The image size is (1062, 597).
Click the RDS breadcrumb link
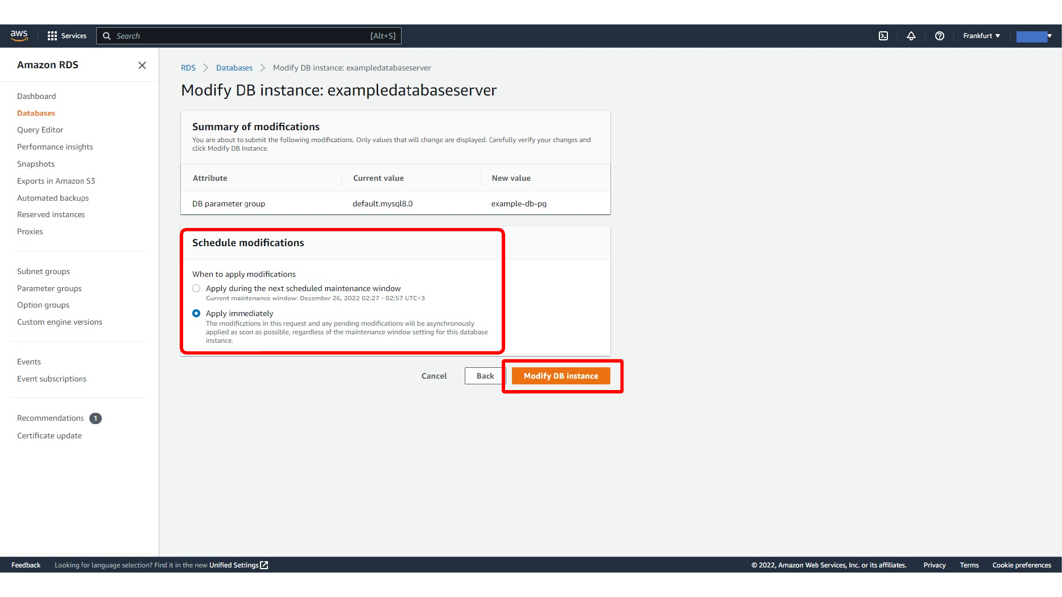pos(188,68)
